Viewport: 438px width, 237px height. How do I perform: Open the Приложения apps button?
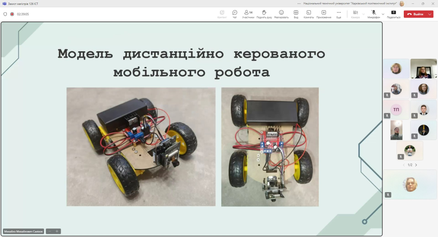click(324, 14)
